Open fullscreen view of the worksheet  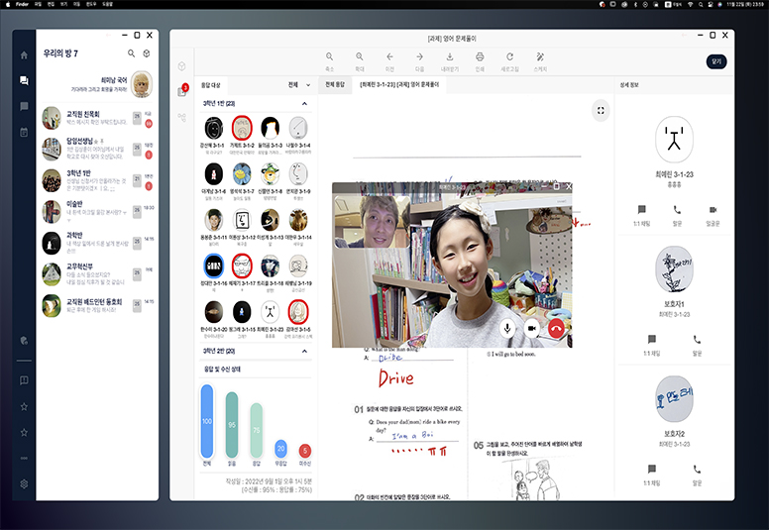[601, 110]
